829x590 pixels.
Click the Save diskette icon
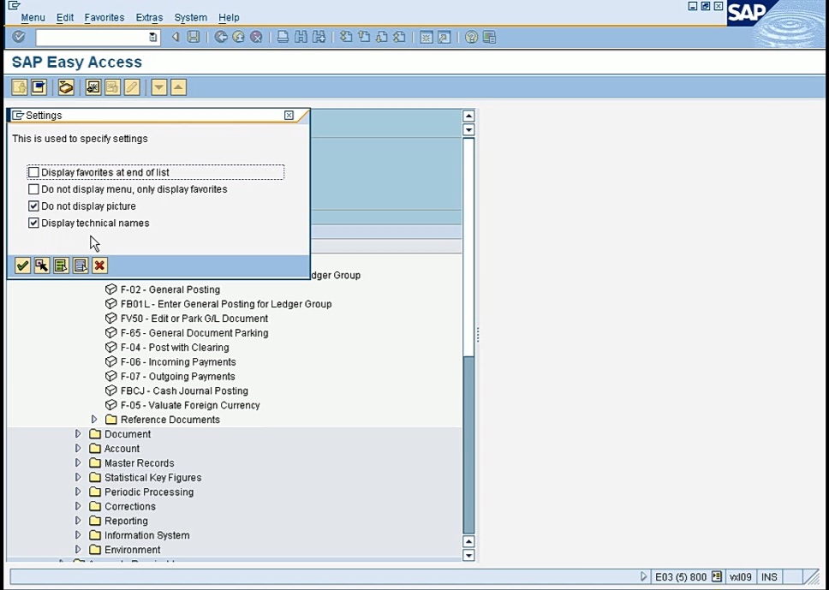pyautogui.click(x=194, y=37)
